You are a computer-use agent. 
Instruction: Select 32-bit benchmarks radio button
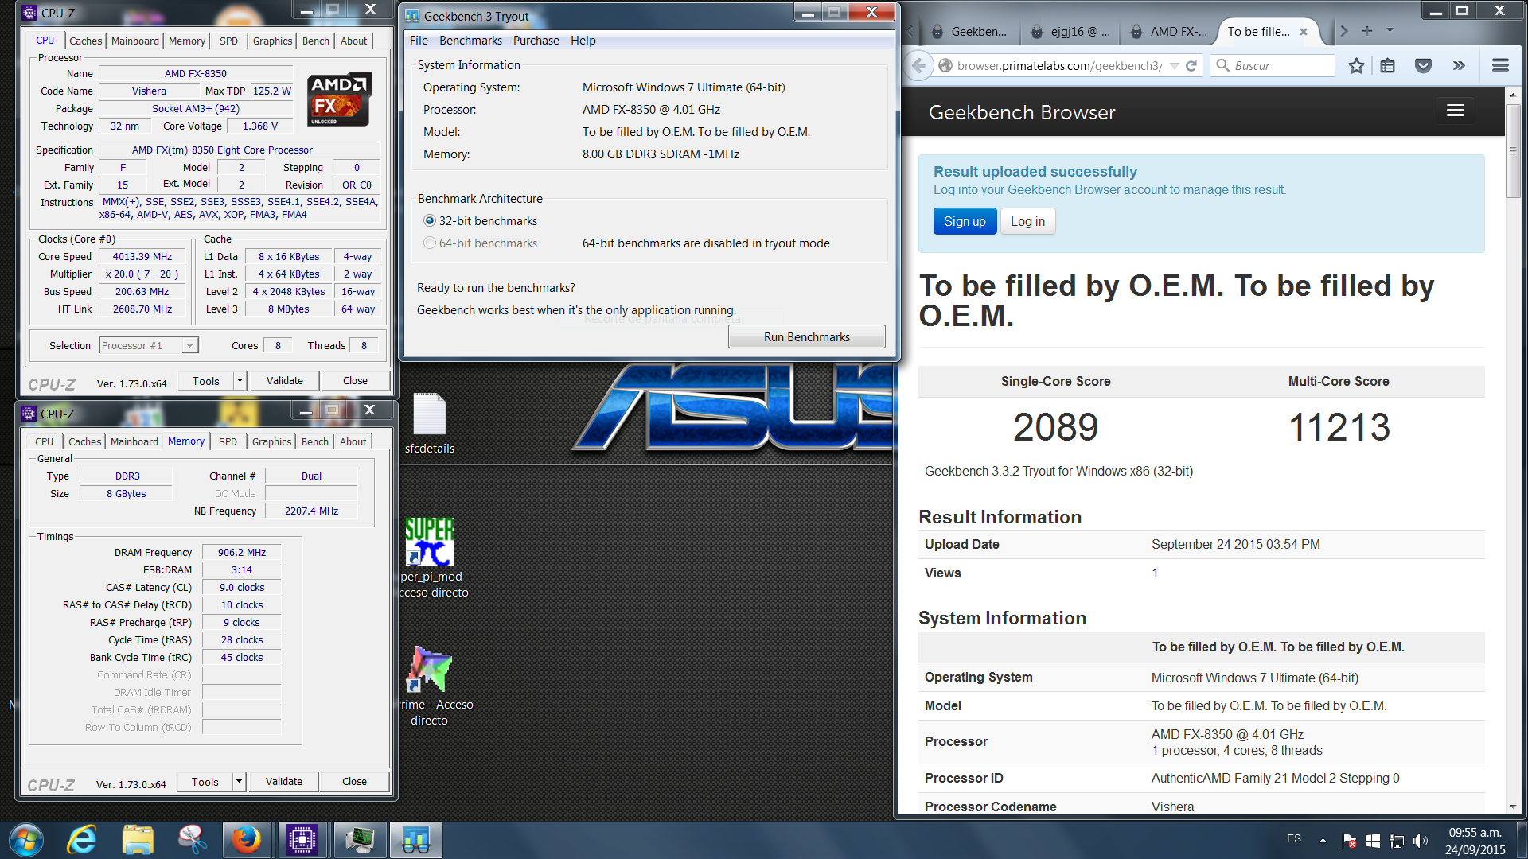click(x=430, y=221)
